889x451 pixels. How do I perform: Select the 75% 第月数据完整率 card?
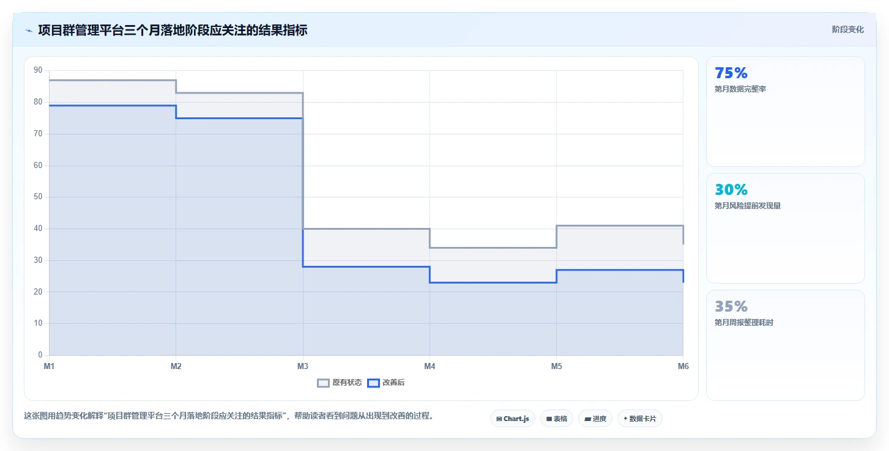pyautogui.click(x=786, y=112)
